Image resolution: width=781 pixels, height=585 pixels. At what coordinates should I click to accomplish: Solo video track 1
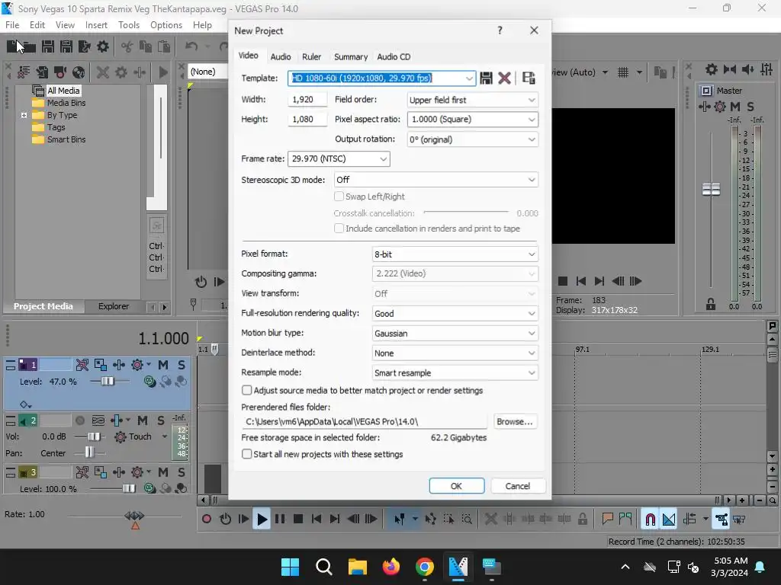click(x=182, y=365)
